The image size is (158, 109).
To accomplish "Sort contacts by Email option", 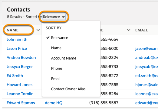I will tap(56, 79).
